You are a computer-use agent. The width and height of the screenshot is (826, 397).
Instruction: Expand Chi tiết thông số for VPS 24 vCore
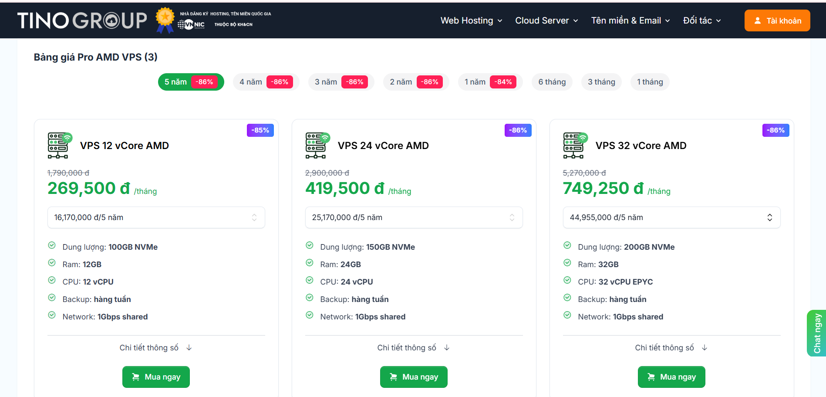point(413,348)
